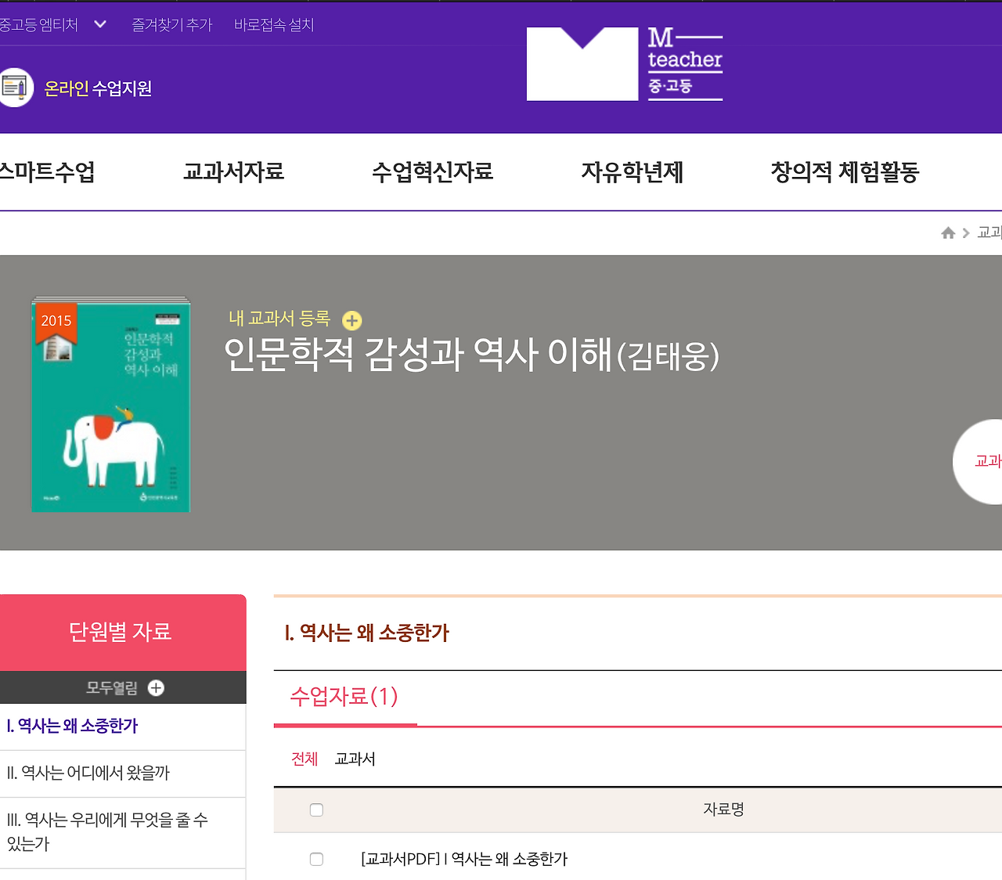The image size is (1002, 880).
Task: Click the circular 교과 floating button on the right
Action: (985, 462)
